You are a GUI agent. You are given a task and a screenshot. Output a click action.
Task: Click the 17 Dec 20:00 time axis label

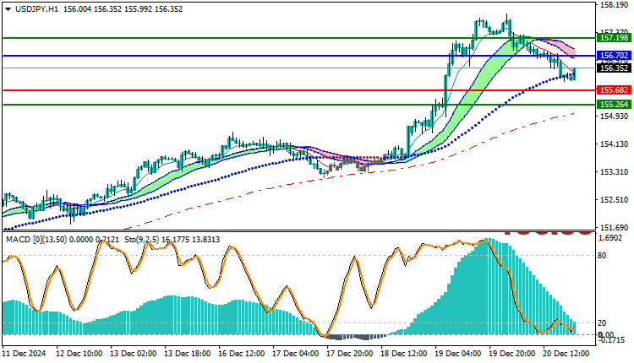pyautogui.click(x=350, y=354)
